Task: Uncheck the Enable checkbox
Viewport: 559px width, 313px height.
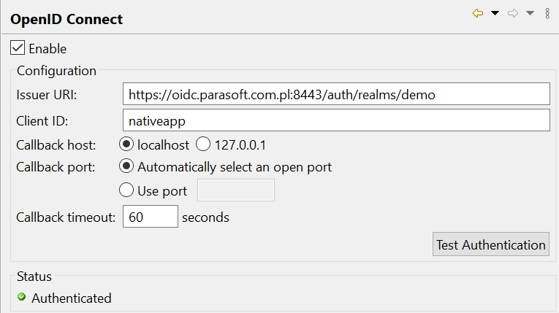Action: coord(18,47)
